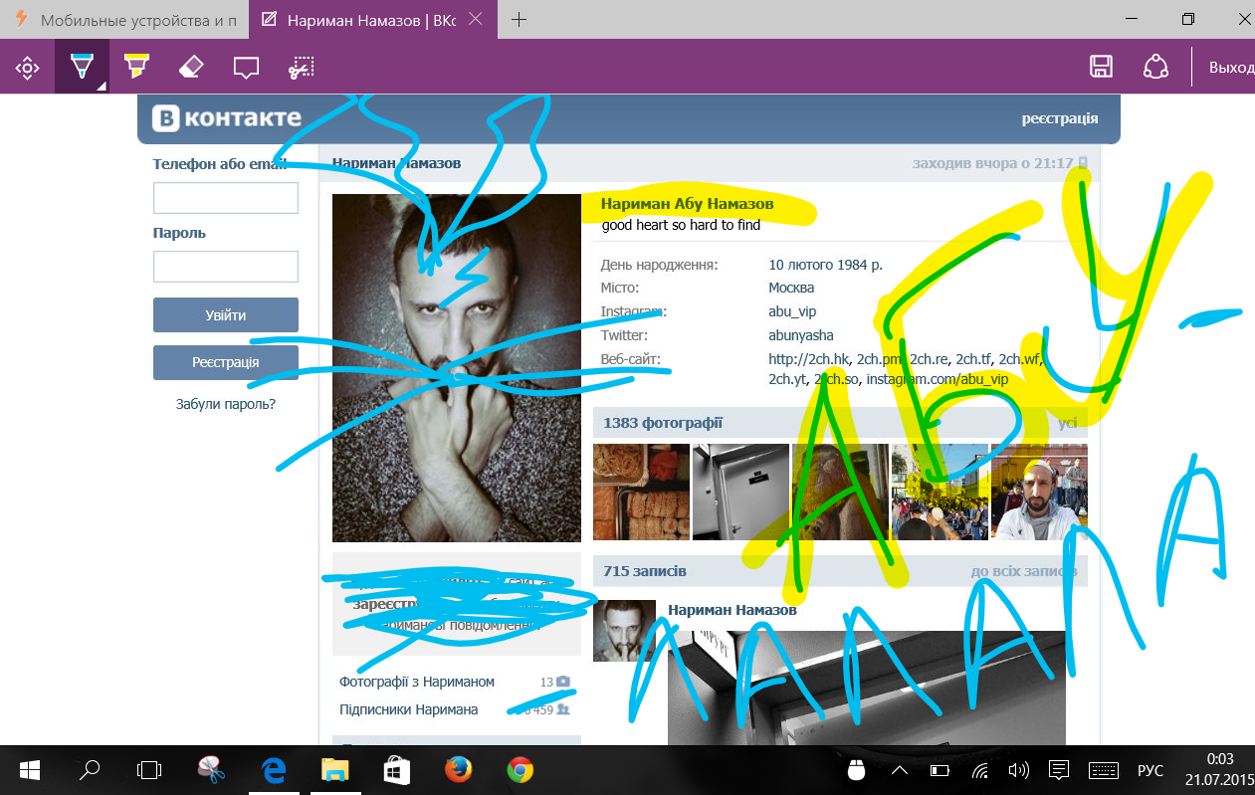The width and height of the screenshot is (1255, 795).
Task: Switch input language РУС
Action: [1150, 770]
